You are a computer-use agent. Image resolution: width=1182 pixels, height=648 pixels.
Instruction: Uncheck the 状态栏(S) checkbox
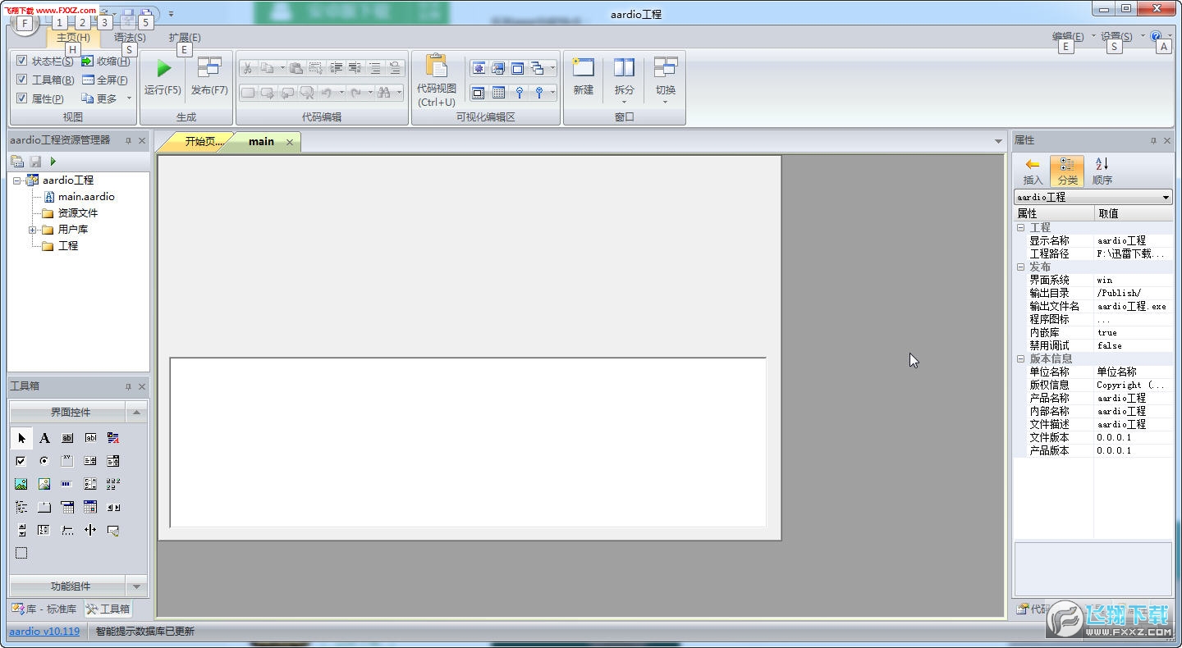[x=22, y=61]
